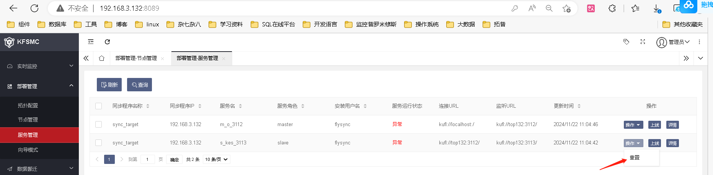713x175 pixels.
Task: Switch to 部署管理-节点管理 tab
Action: coord(136,58)
